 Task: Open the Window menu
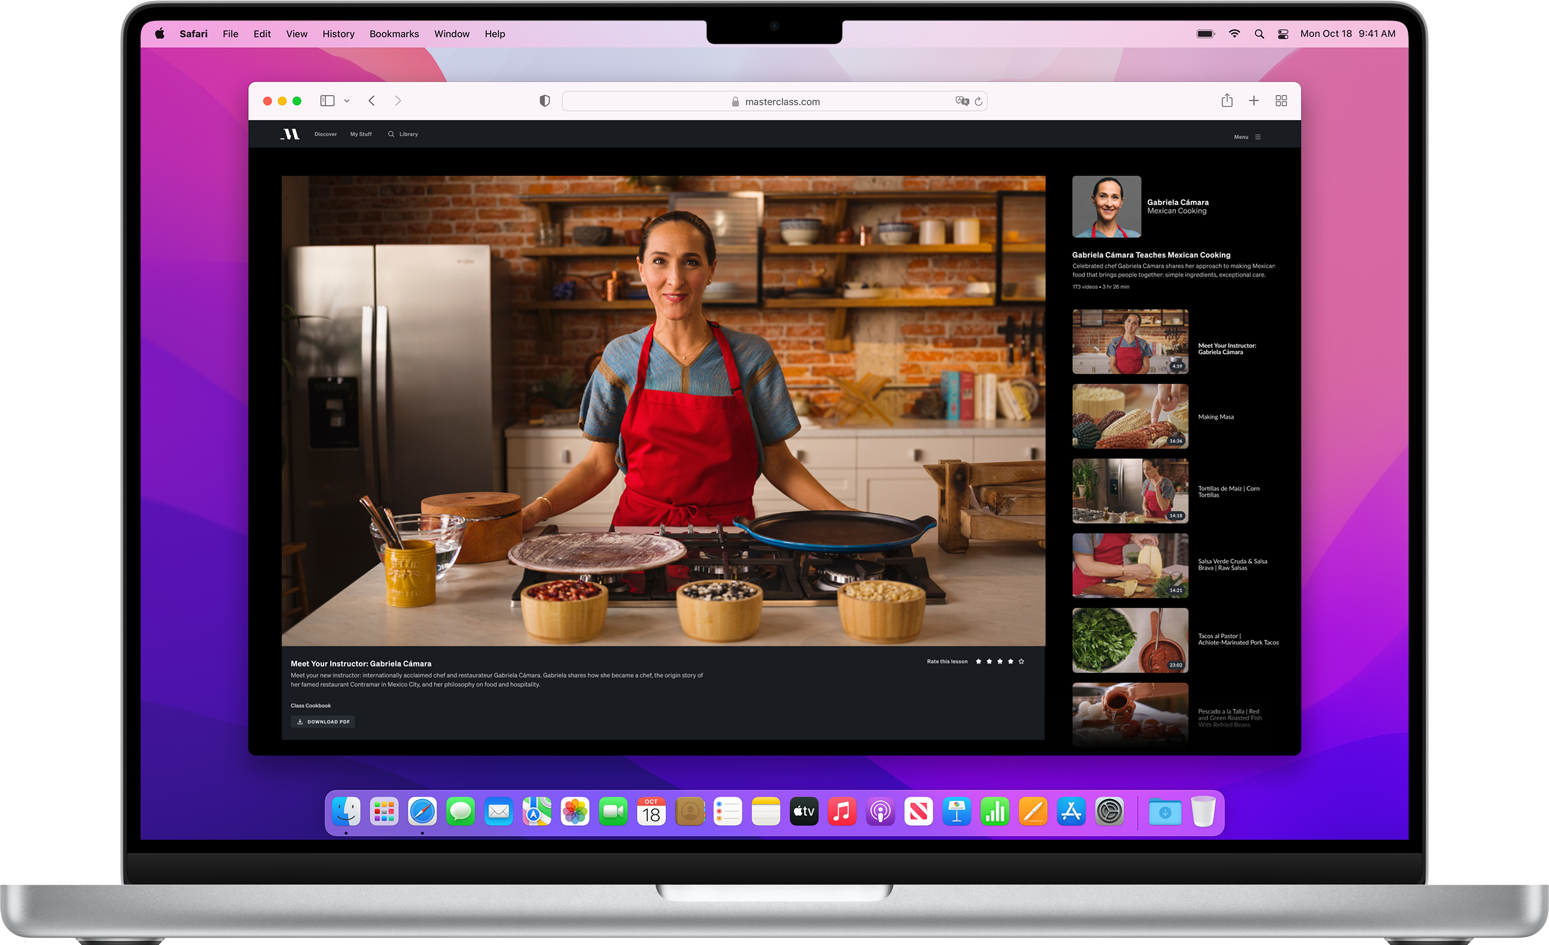(x=452, y=34)
